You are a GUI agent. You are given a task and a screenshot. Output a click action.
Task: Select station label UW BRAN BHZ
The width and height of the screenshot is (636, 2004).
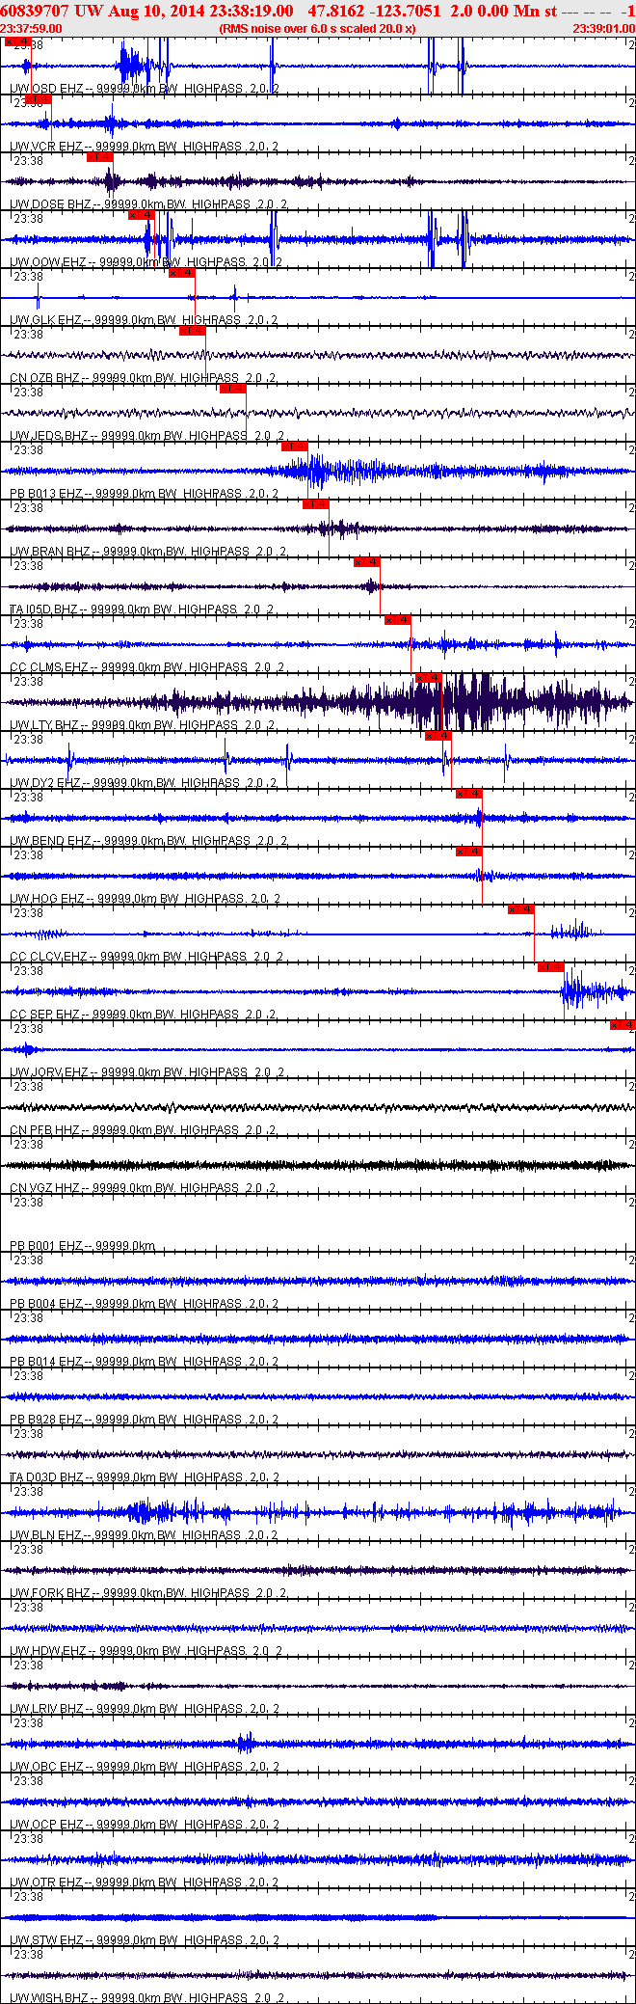50,552
